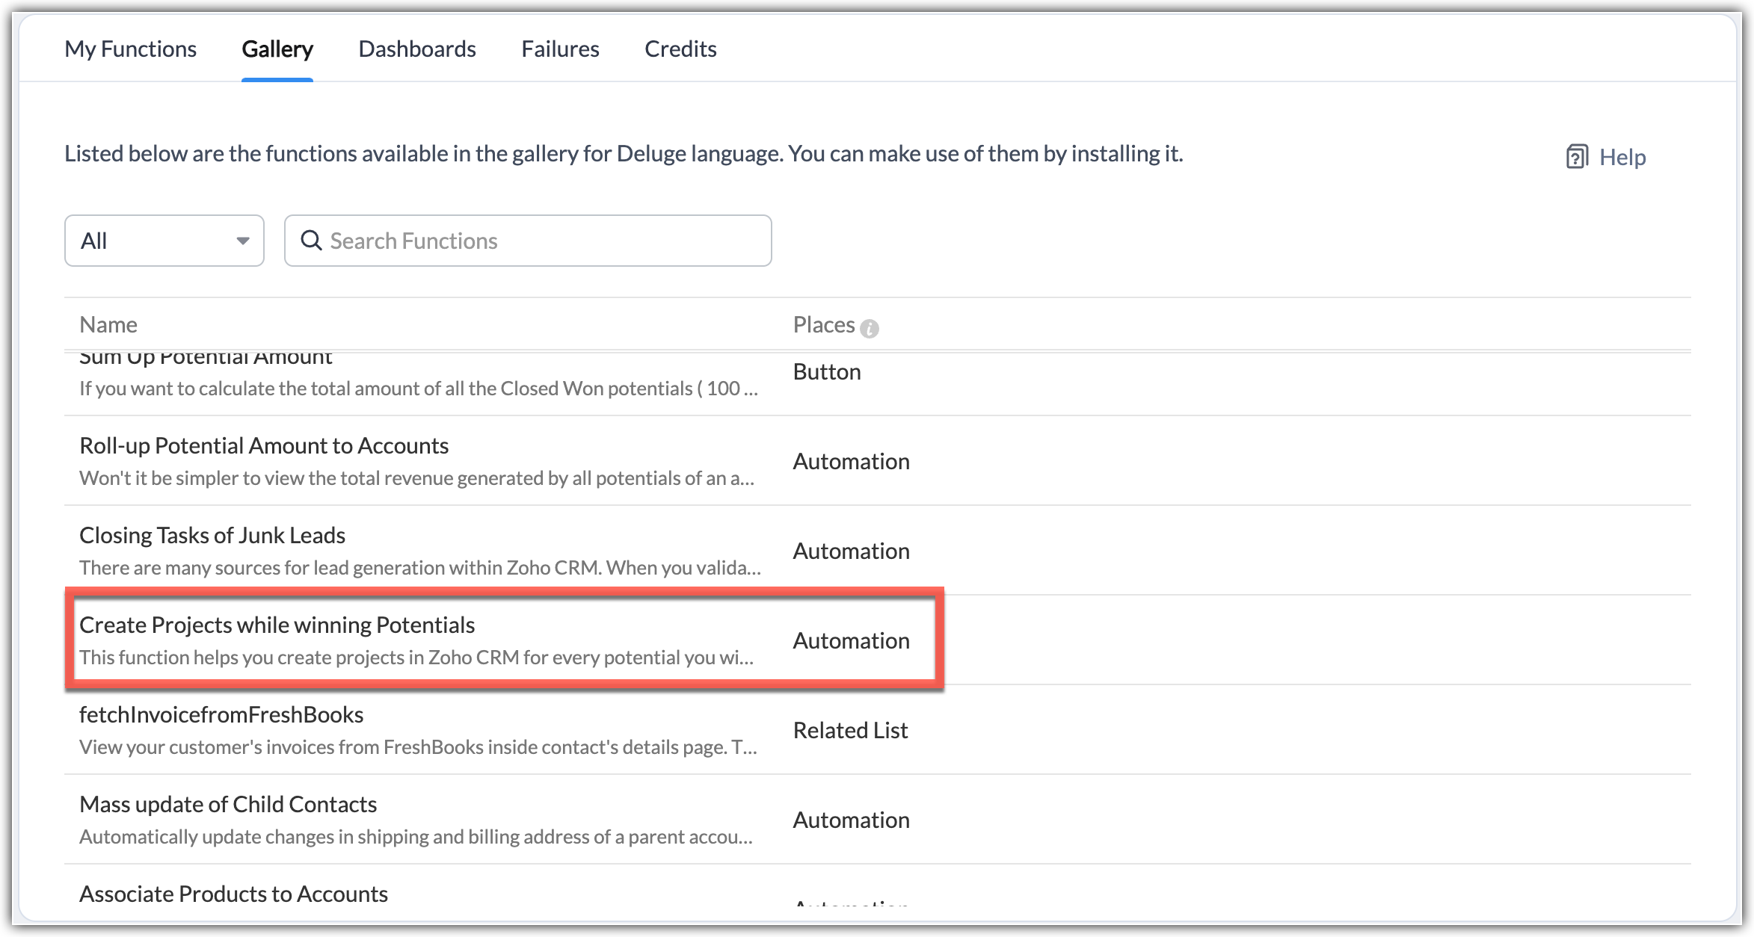Go to the Failures tab
The height and width of the screenshot is (937, 1754).
pos(560,49)
